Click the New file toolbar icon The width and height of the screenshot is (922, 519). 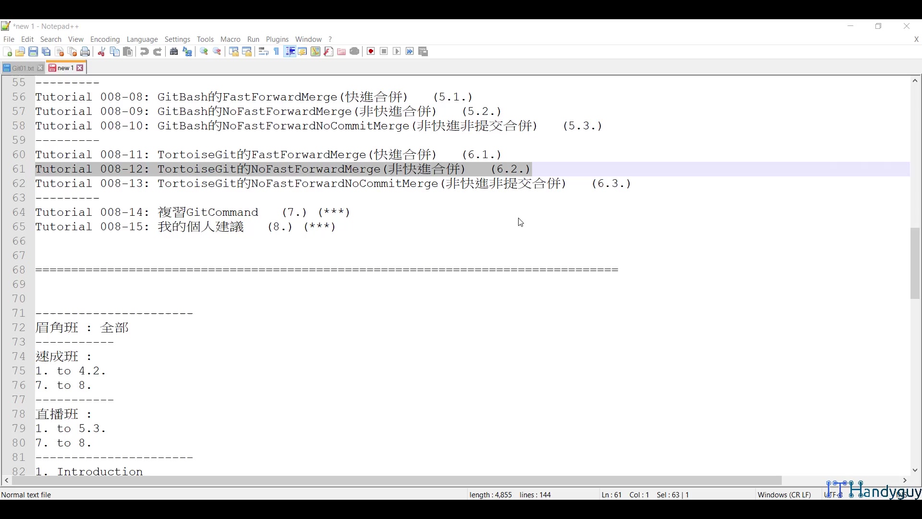(7, 52)
